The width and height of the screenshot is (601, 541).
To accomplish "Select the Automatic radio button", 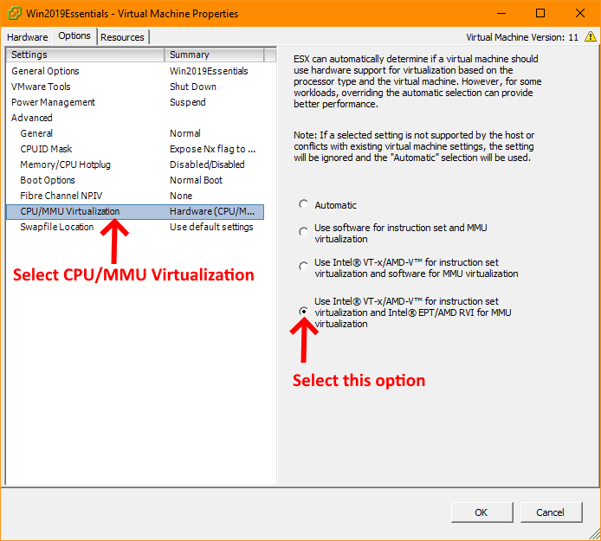I will tap(304, 204).
